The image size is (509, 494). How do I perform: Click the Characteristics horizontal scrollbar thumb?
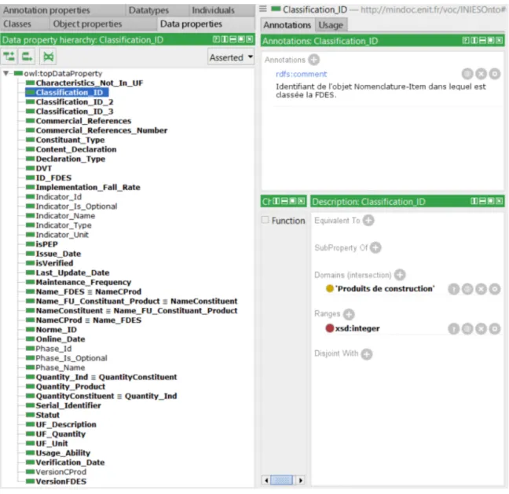click(282, 480)
